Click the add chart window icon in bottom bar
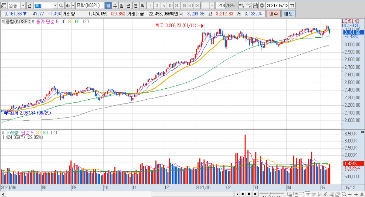Screen dimensions: 365x197 (x=290, y=194)
